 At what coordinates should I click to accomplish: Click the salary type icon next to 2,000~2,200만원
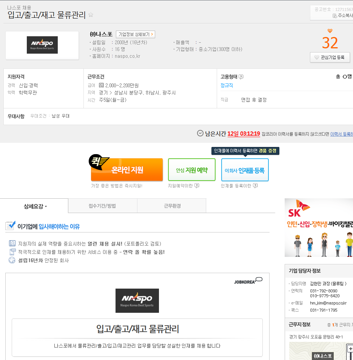click(x=101, y=85)
